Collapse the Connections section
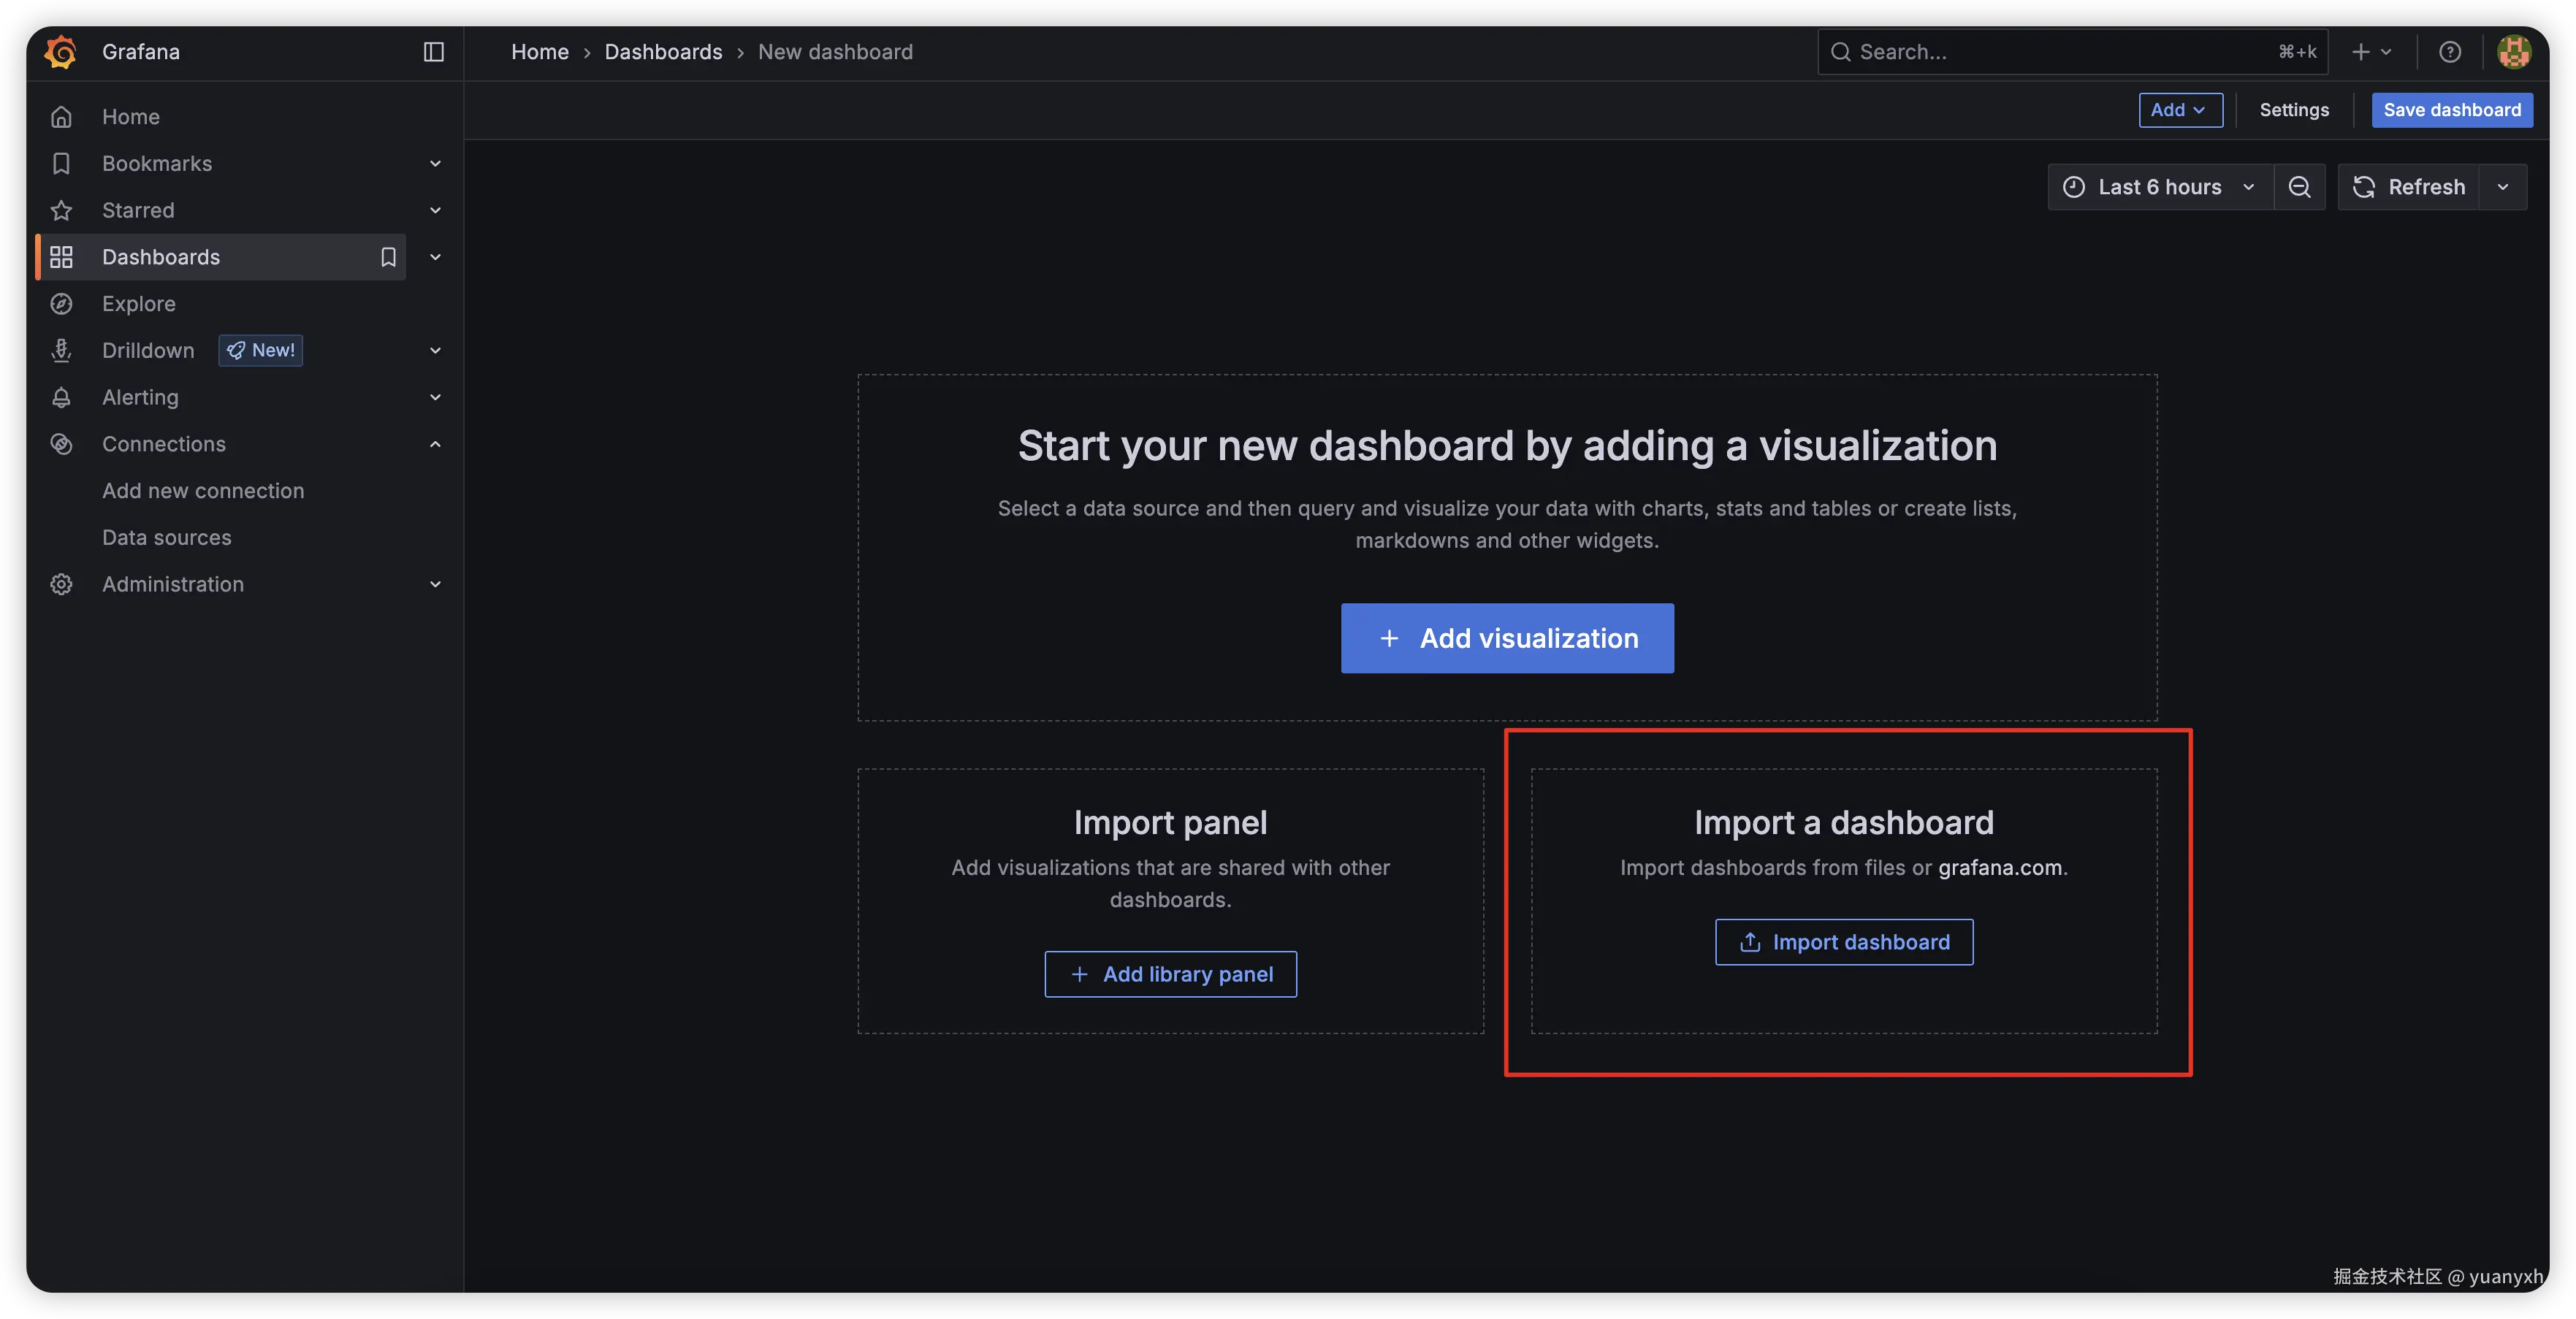 click(x=434, y=444)
